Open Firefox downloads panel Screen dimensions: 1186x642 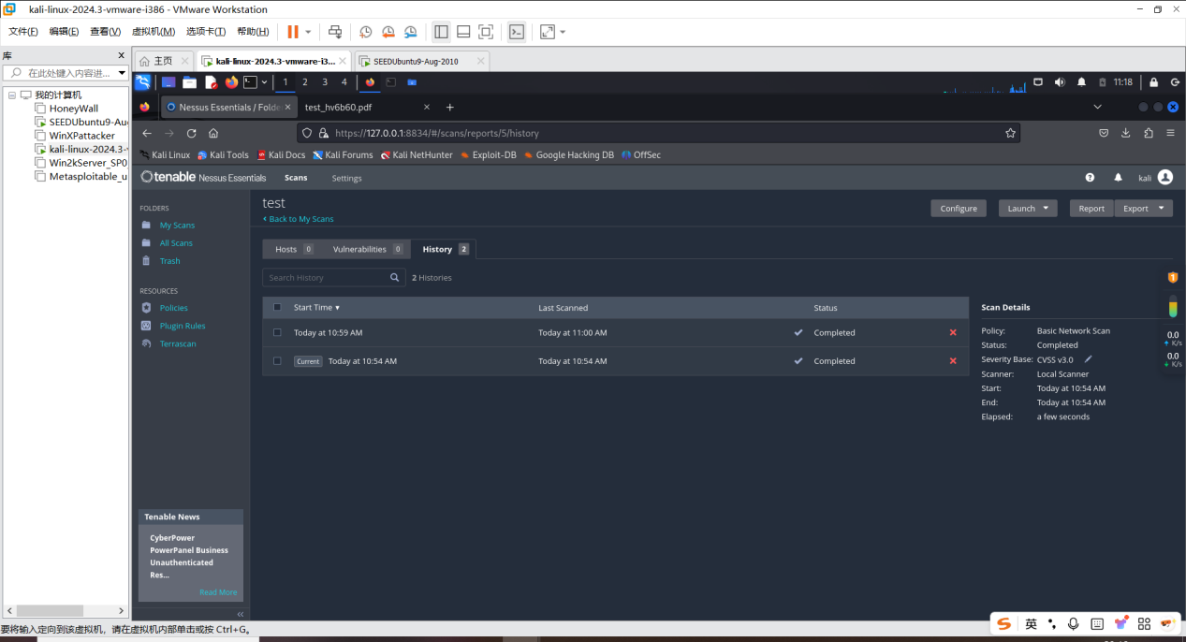point(1126,133)
